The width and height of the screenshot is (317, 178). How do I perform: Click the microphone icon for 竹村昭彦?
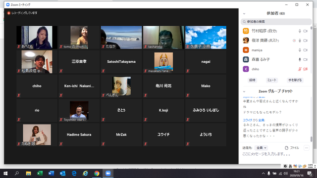(300, 31)
